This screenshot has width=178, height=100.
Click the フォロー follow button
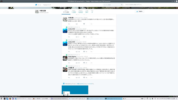140,11
